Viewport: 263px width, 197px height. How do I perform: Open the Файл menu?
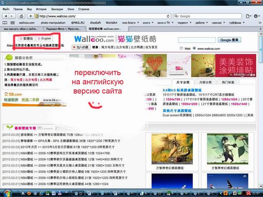click(6, 9)
